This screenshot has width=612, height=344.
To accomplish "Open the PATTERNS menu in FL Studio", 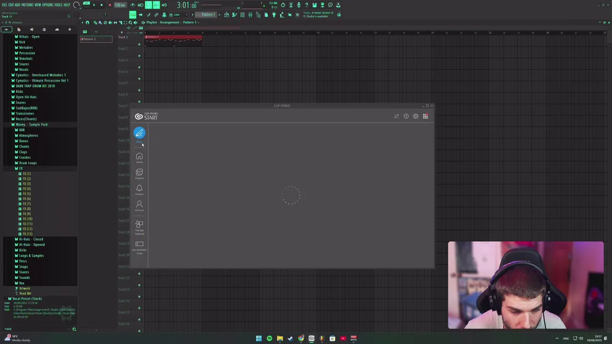I will (27, 5).
